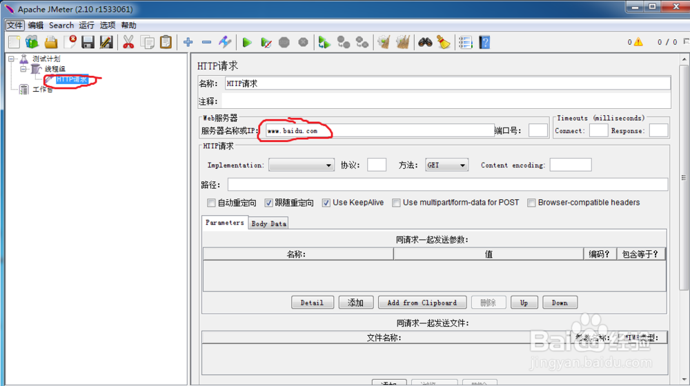The image size is (690, 386).
Task: Click the New test plan icon
Action: [x=14, y=42]
